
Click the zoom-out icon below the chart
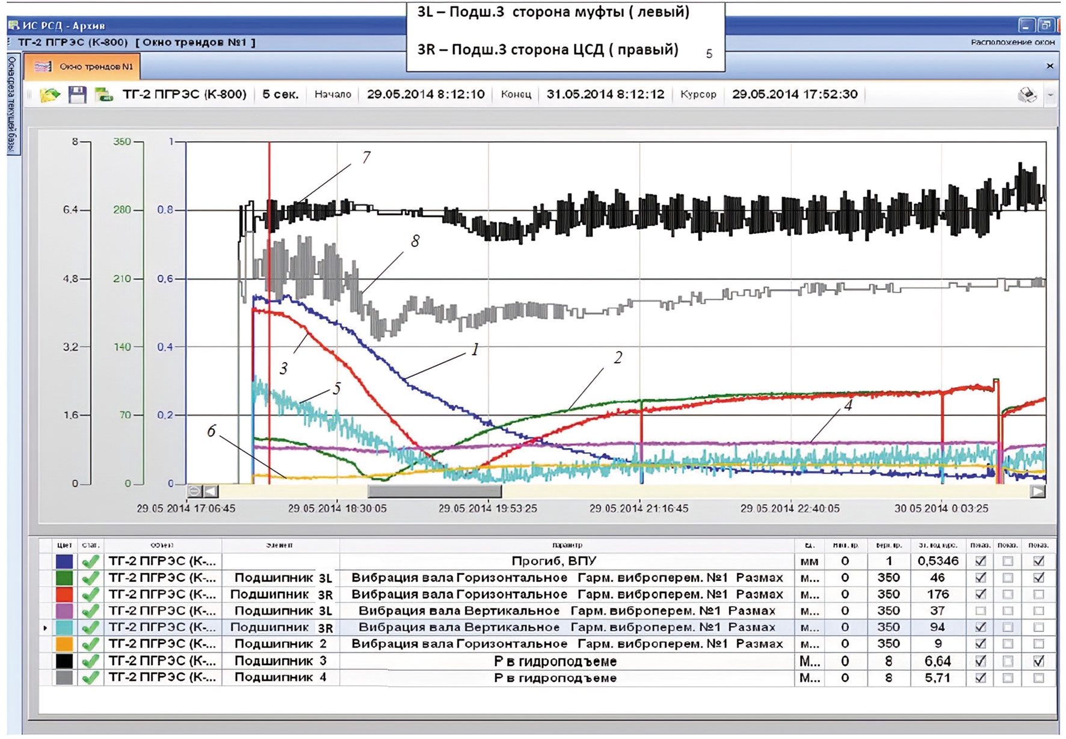tap(195, 491)
